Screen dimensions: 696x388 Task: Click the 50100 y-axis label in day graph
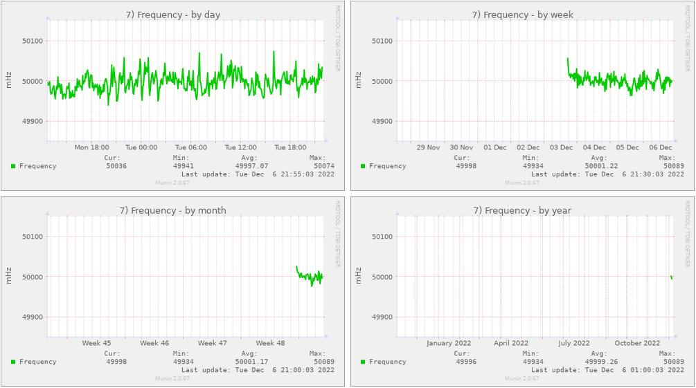point(33,41)
